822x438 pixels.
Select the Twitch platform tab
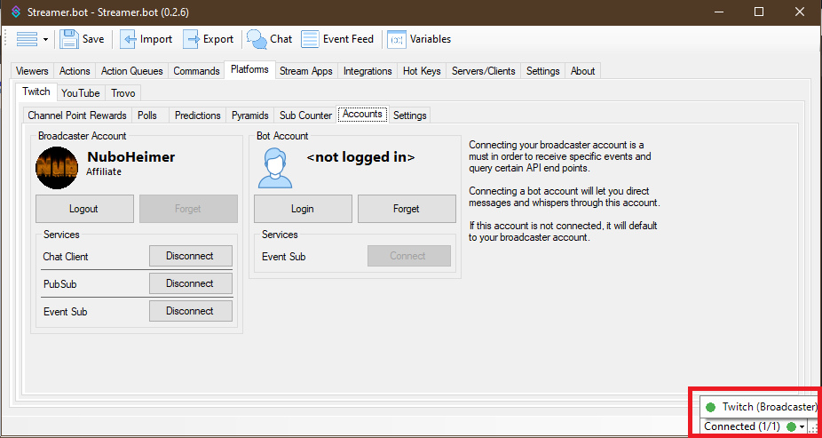[x=36, y=92]
